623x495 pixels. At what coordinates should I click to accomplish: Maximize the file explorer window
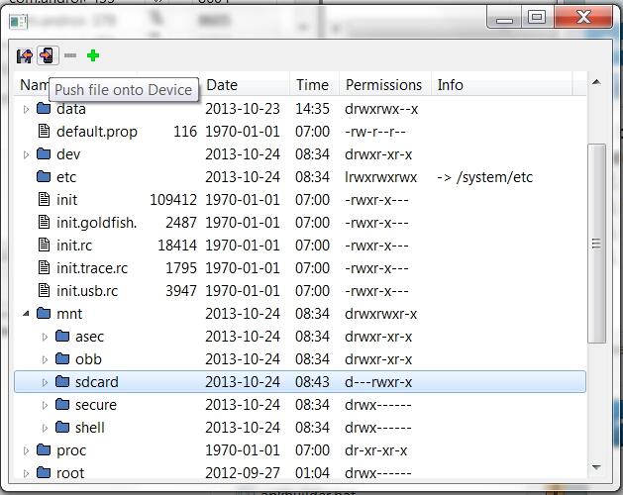(x=537, y=18)
